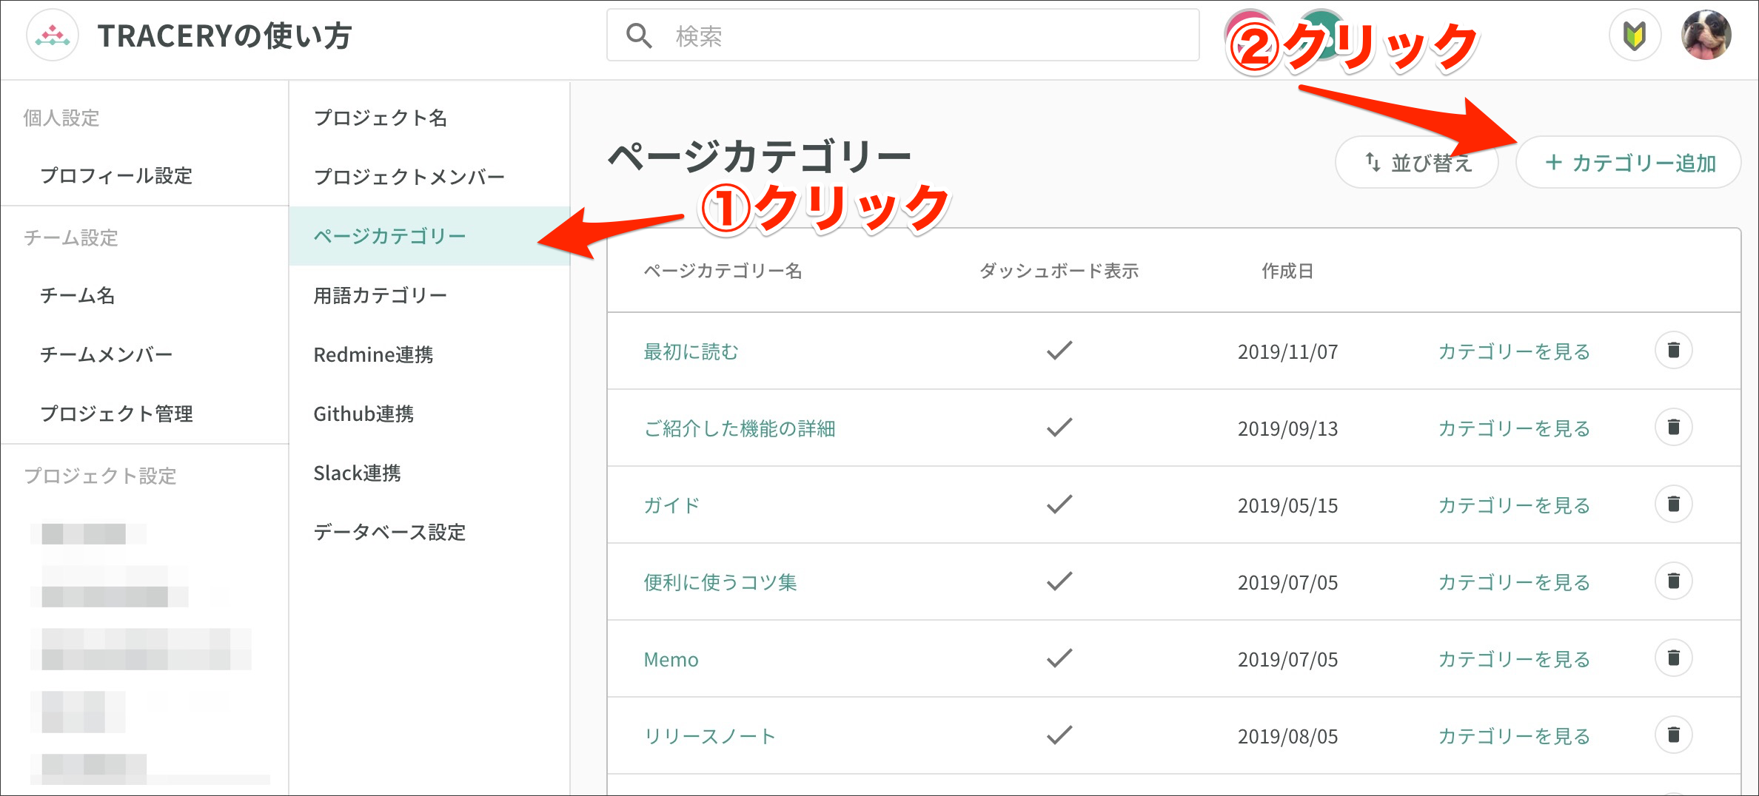Viewport: 1759px width, 796px height.
Task: Open the Redmine連携 settings item
Action: pyautogui.click(x=373, y=354)
